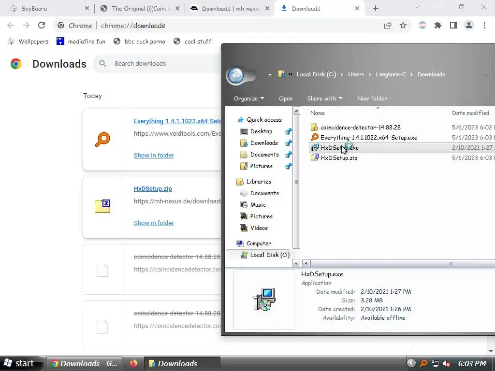
Task: Sort by Date modified column header
Action: [x=472, y=113]
